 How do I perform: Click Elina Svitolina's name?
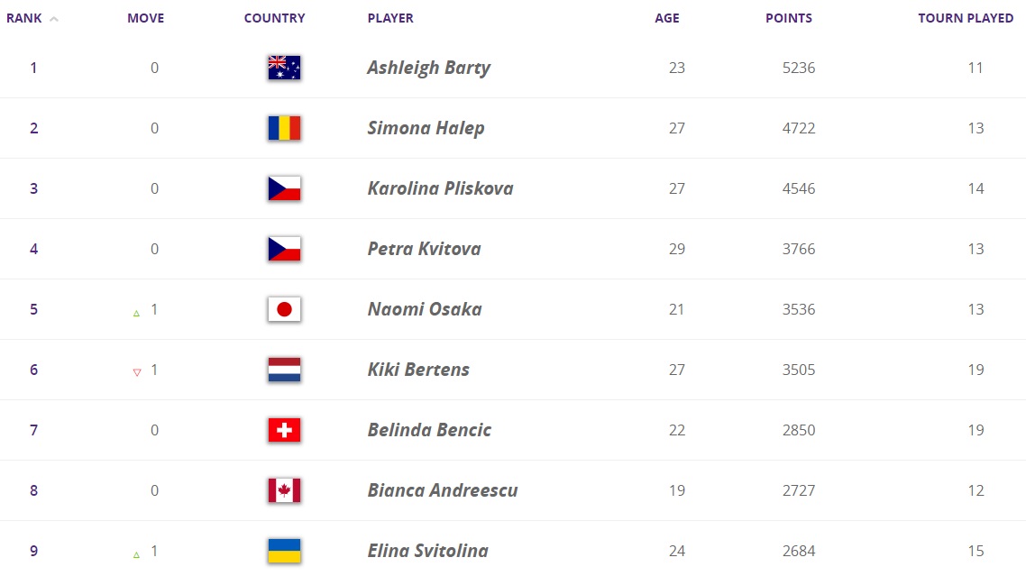click(x=427, y=551)
